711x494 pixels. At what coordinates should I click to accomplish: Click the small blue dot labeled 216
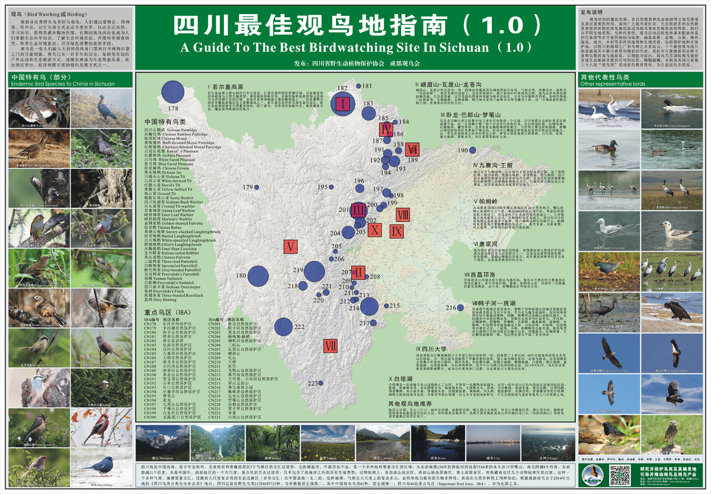coord(460,307)
